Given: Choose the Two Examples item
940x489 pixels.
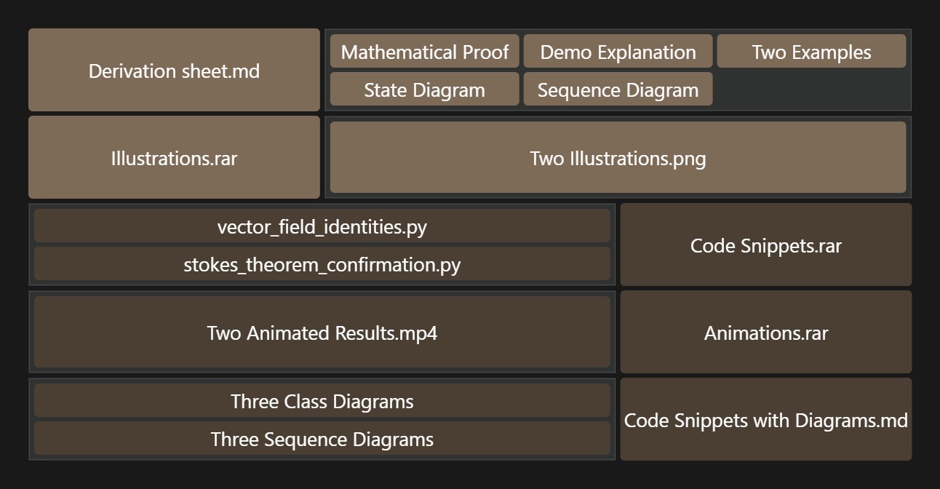Looking at the screenshot, I should click(x=811, y=52).
